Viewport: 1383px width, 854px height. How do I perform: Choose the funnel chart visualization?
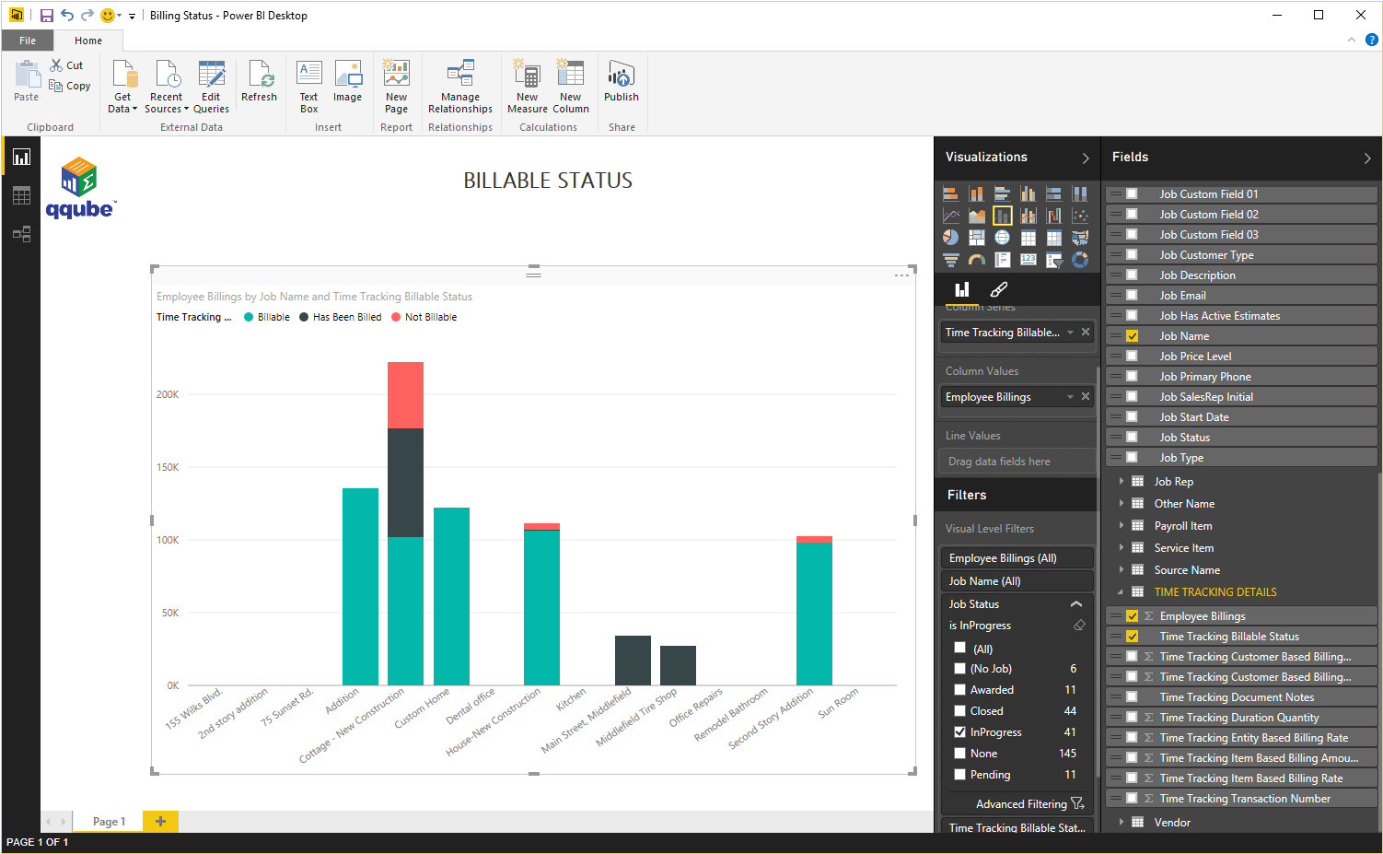click(951, 260)
